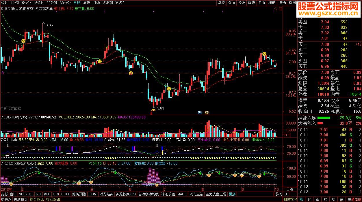Screen dimensions: 362x202
Task: Click the sad smiley marker near 8.05 peak
Action: (x=23, y=41)
